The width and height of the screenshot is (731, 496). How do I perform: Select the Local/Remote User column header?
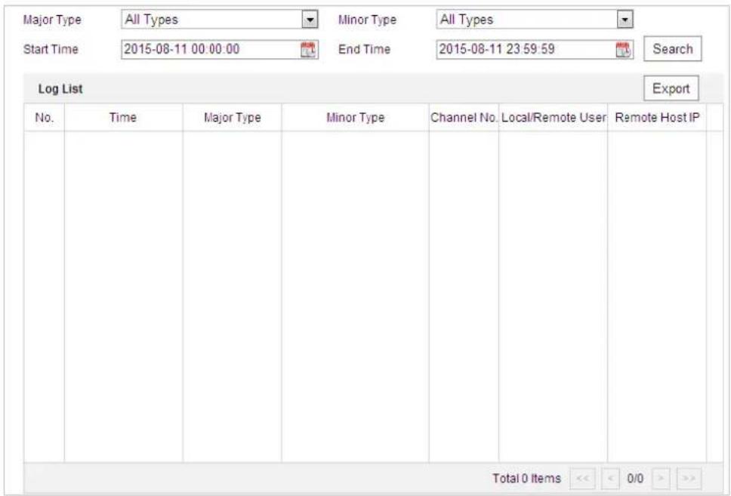[554, 118]
